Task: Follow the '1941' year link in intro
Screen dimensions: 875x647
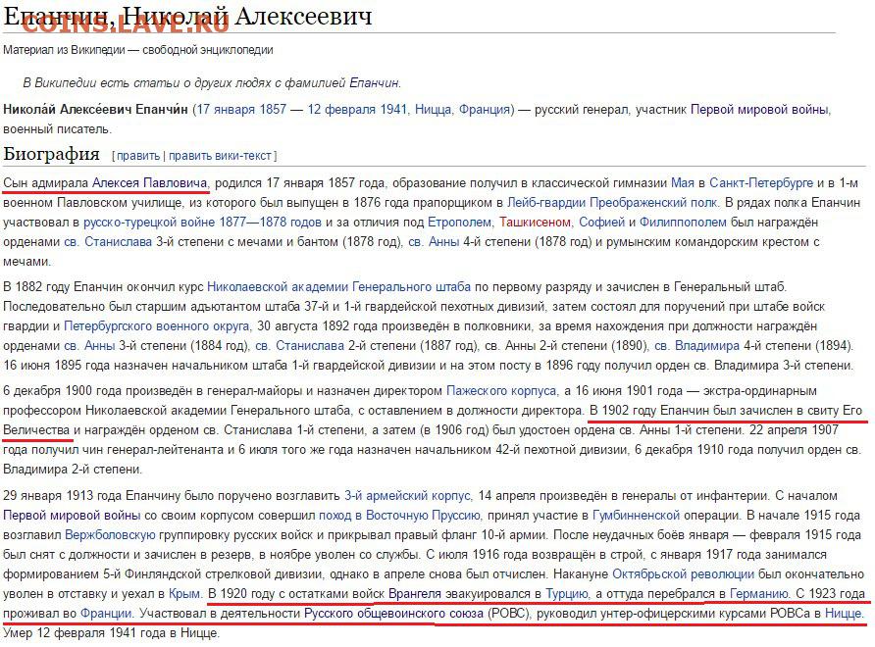Action: [392, 110]
